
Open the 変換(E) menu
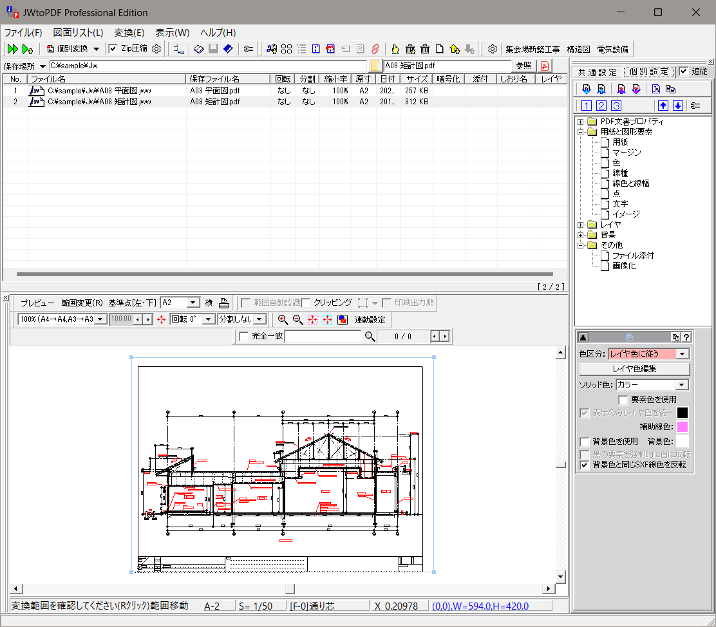129,32
